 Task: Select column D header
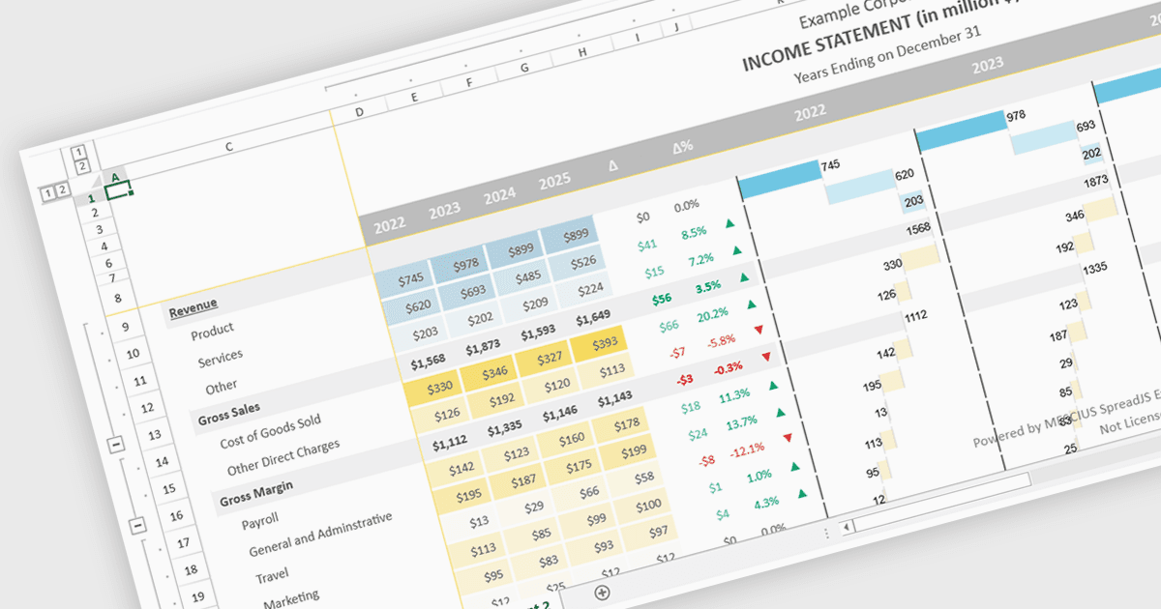[x=359, y=112]
